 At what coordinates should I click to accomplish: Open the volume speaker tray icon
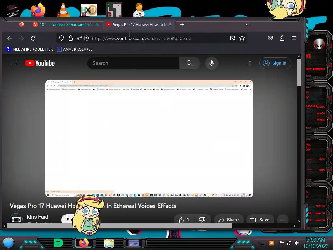pos(297,243)
